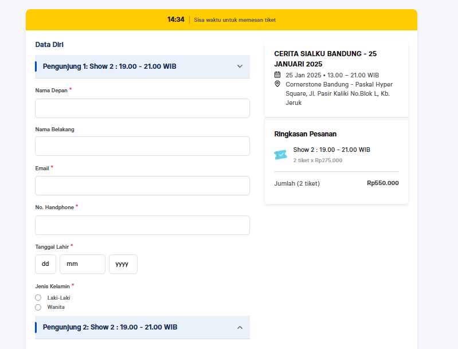Click the 'Sisa waktu untuk memesan tiket' text
The image size is (458, 349).
[x=235, y=20]
